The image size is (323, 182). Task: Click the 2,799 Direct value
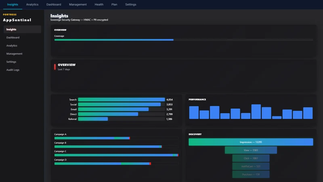point(169,114)
